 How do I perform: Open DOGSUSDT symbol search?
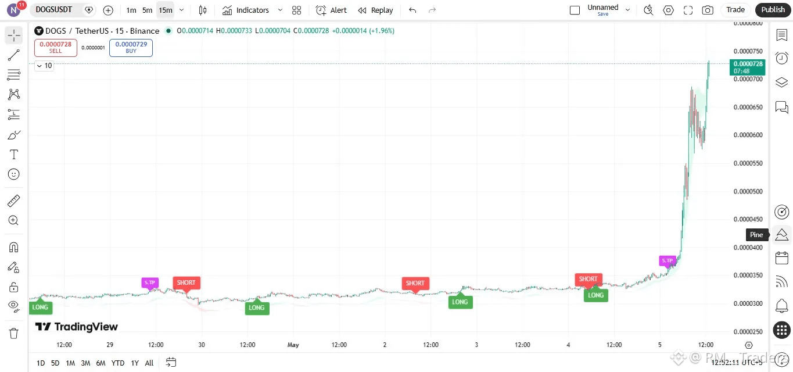tap(54, 10)
